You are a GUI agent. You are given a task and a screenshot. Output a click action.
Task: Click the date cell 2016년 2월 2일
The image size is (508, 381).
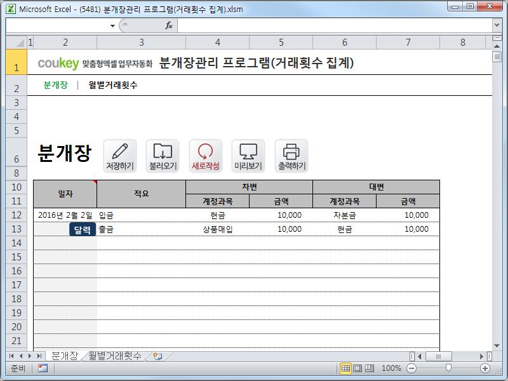(65, 215)
